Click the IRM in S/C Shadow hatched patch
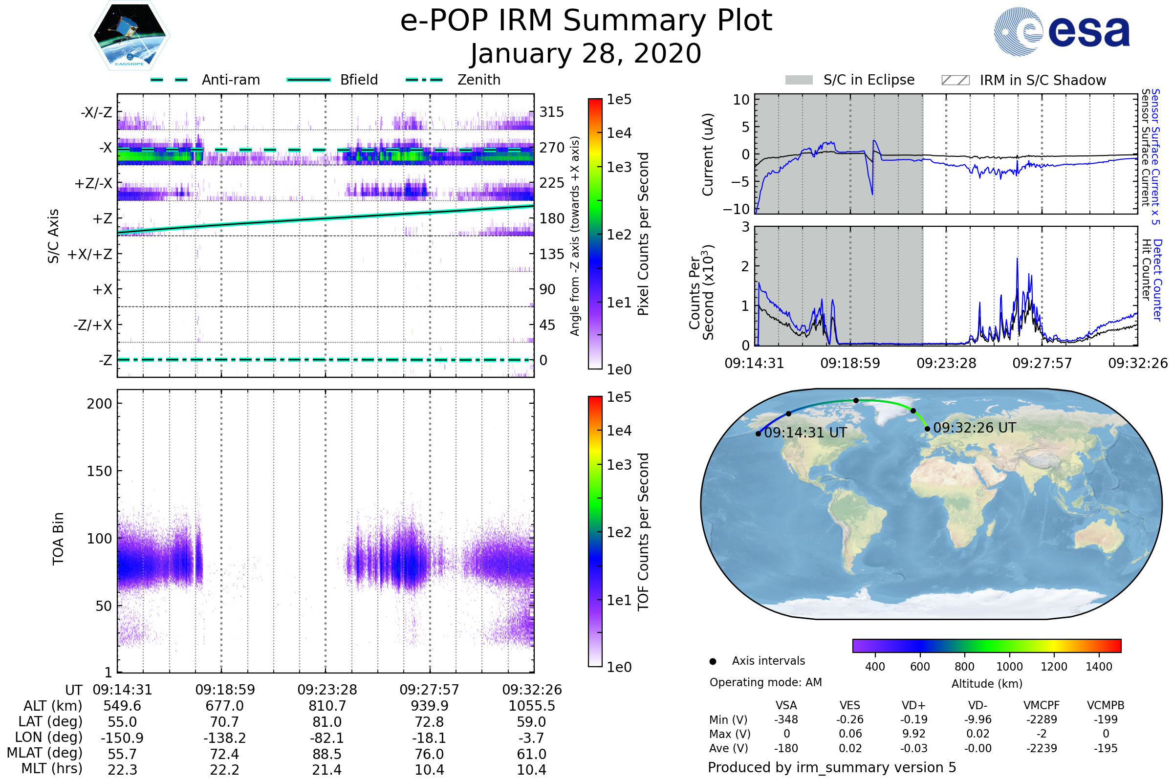1173x782 pixels. click(x=955, y=80)
